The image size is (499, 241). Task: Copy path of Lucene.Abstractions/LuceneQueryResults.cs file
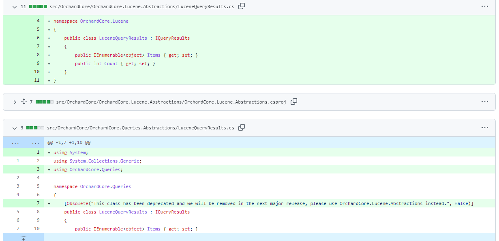tap(242, 6)
